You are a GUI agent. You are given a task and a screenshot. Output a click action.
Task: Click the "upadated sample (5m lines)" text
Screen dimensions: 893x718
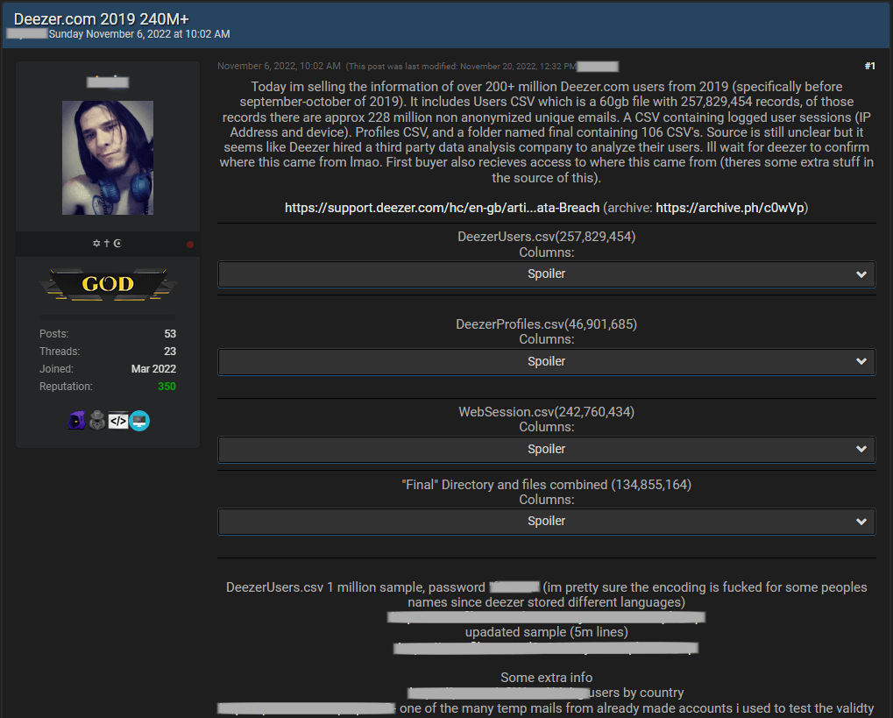coord(546,632)
